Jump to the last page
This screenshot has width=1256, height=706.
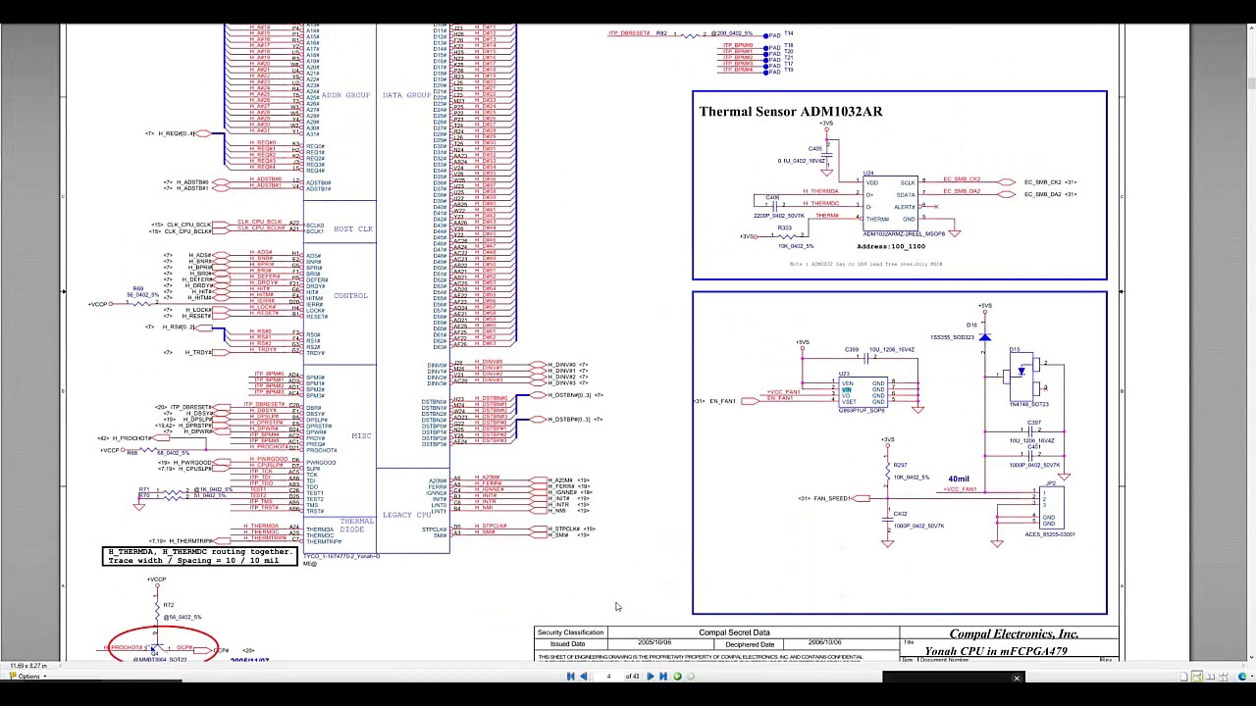coord(663,676)
